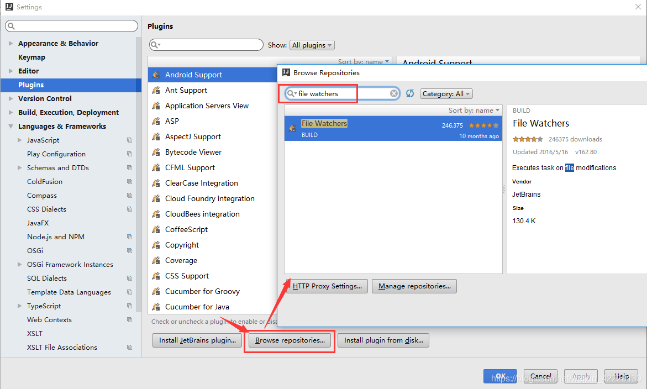Click Install JetBrains plugin button
Viewport: 647px width, 389px height.
point(197,340)
